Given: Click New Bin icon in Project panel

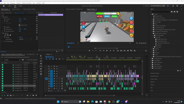Looking at the screenshot, I should tap(33, 95).
